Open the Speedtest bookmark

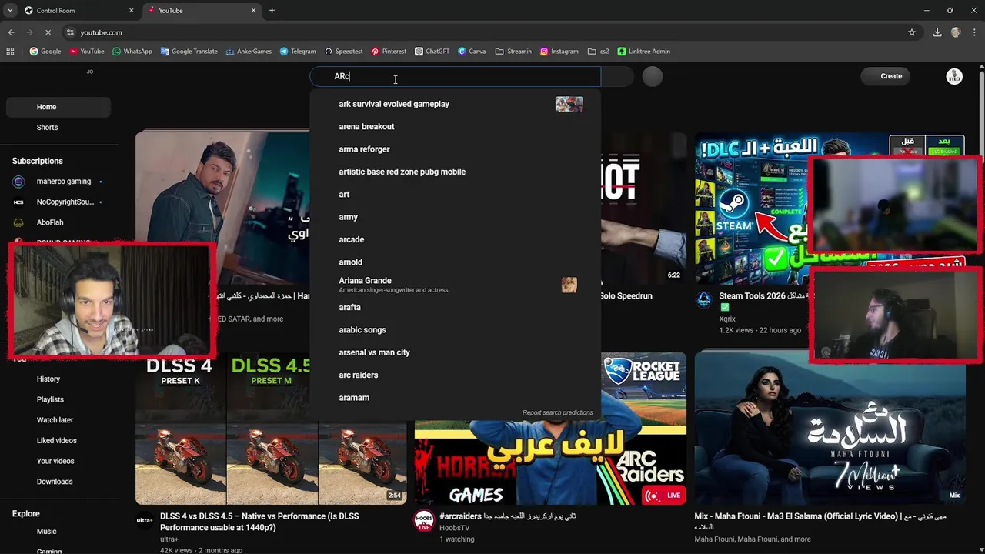(343, 52)
